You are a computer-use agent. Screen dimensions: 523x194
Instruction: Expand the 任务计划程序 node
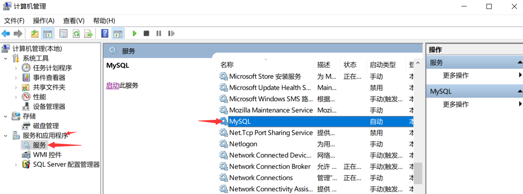(16, 68)
